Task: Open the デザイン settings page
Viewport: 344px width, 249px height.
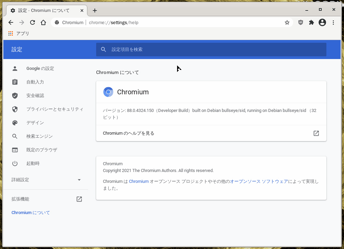Action: [35, 122]
